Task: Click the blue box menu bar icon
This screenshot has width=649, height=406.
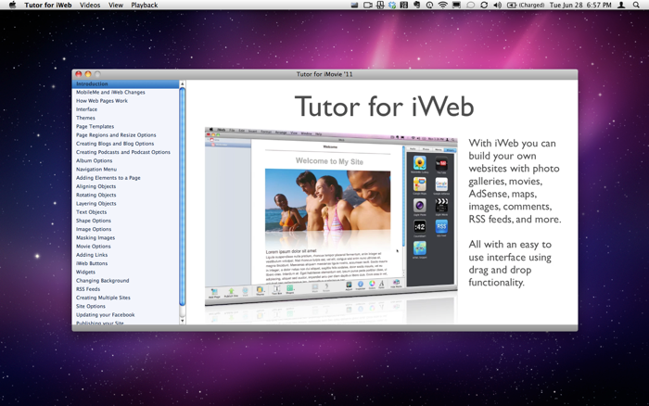Action: [392, 5]
